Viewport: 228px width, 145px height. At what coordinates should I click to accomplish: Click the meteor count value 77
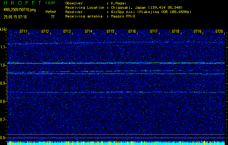click(x=53, y=17)
